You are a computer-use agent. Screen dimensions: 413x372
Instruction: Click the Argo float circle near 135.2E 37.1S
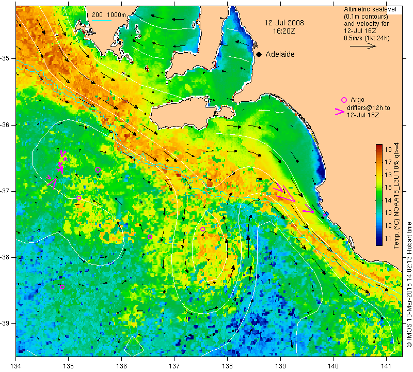click(78, 198)
